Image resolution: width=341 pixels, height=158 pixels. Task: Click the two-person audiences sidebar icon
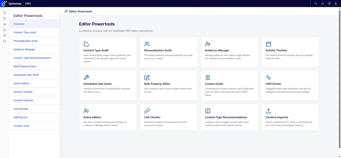tap(5, 30)
